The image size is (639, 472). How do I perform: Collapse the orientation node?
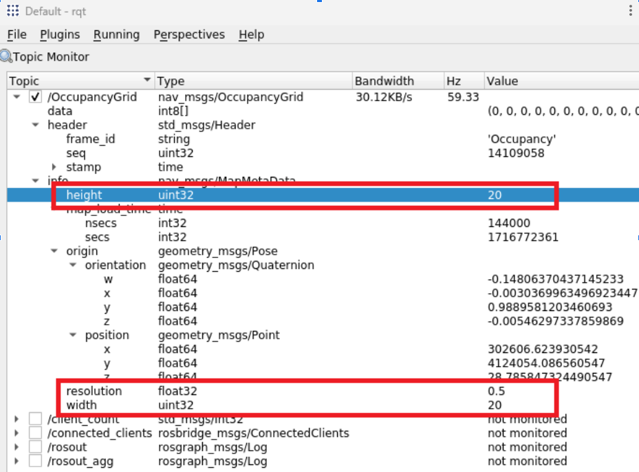(73, 265)
